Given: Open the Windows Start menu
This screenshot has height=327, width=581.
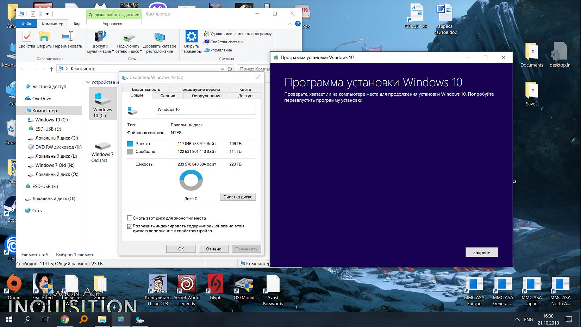Looking at the screenshot, I should (x=9, y=320).
